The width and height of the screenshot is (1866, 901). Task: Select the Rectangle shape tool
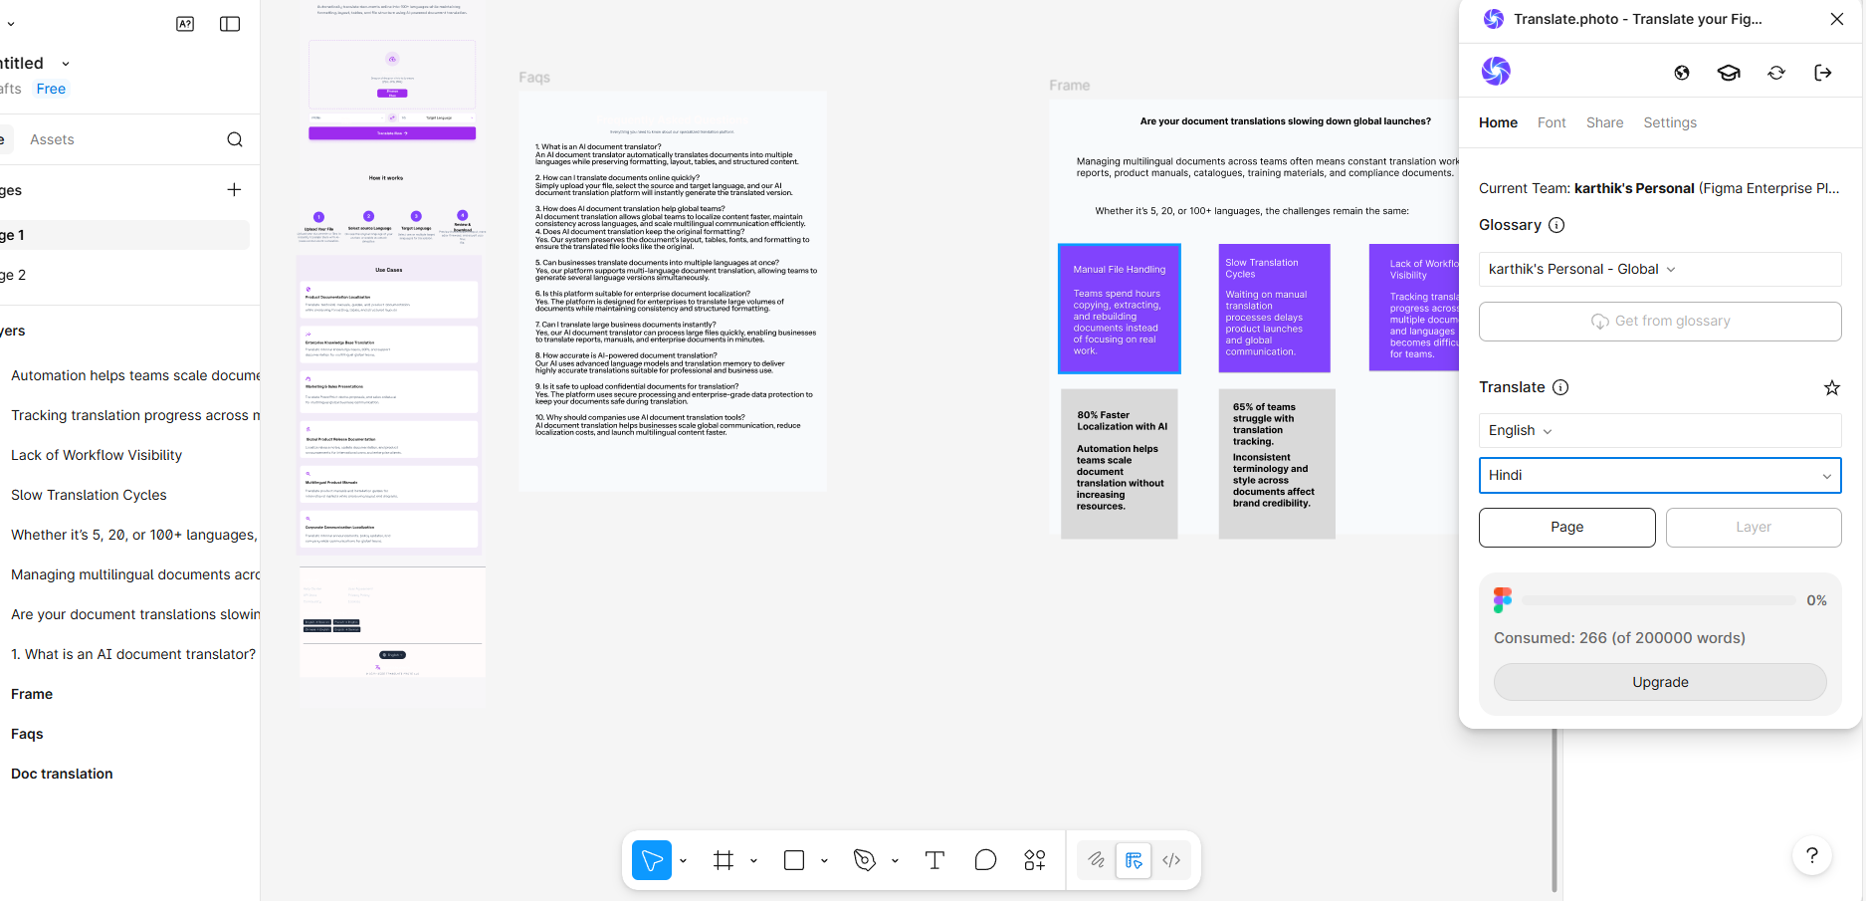click(x=794, y=860)
